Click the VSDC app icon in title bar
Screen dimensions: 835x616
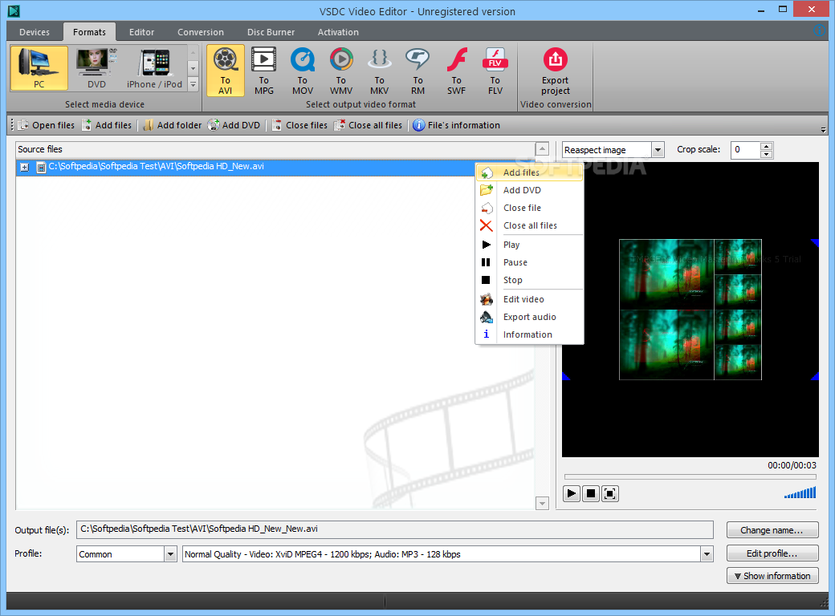[x=14, y=10]
